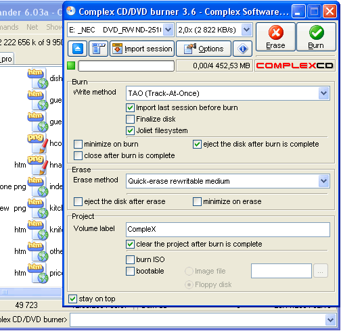Expand the burn speed dropdown

pos(246,30)
